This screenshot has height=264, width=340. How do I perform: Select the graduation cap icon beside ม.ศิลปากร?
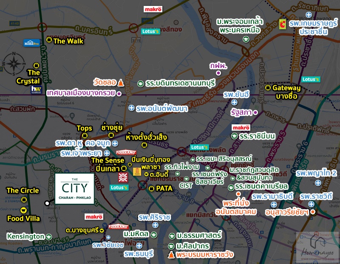point(171,246)
